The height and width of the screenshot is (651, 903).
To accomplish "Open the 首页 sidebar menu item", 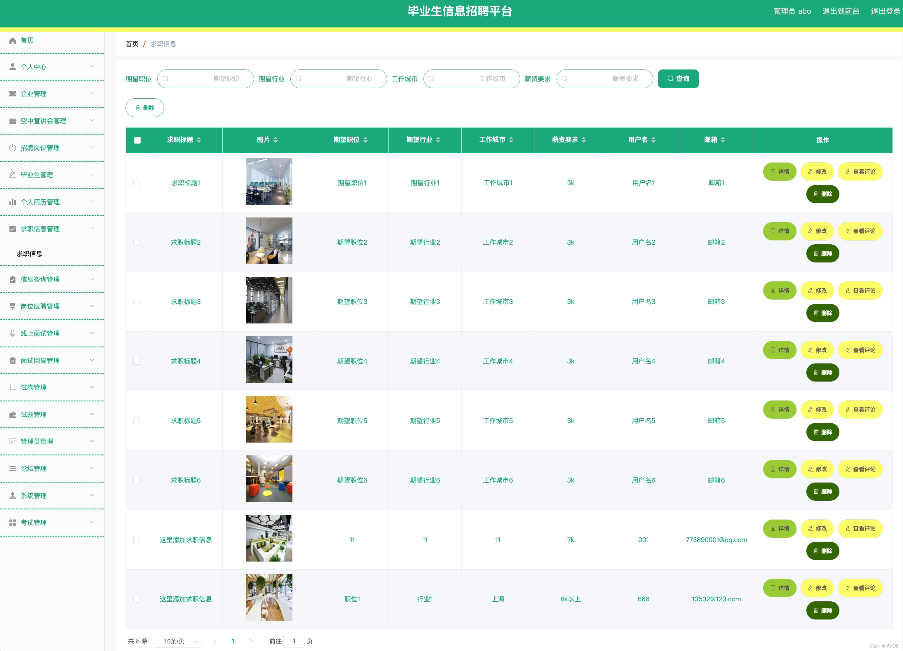I will (52, 40).
